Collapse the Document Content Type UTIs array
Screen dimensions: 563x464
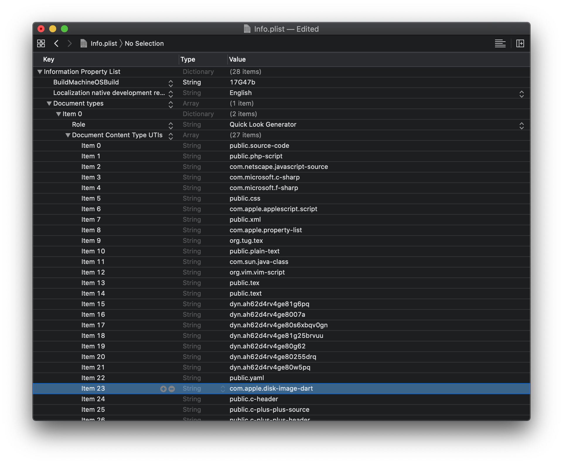pos(68,135)
